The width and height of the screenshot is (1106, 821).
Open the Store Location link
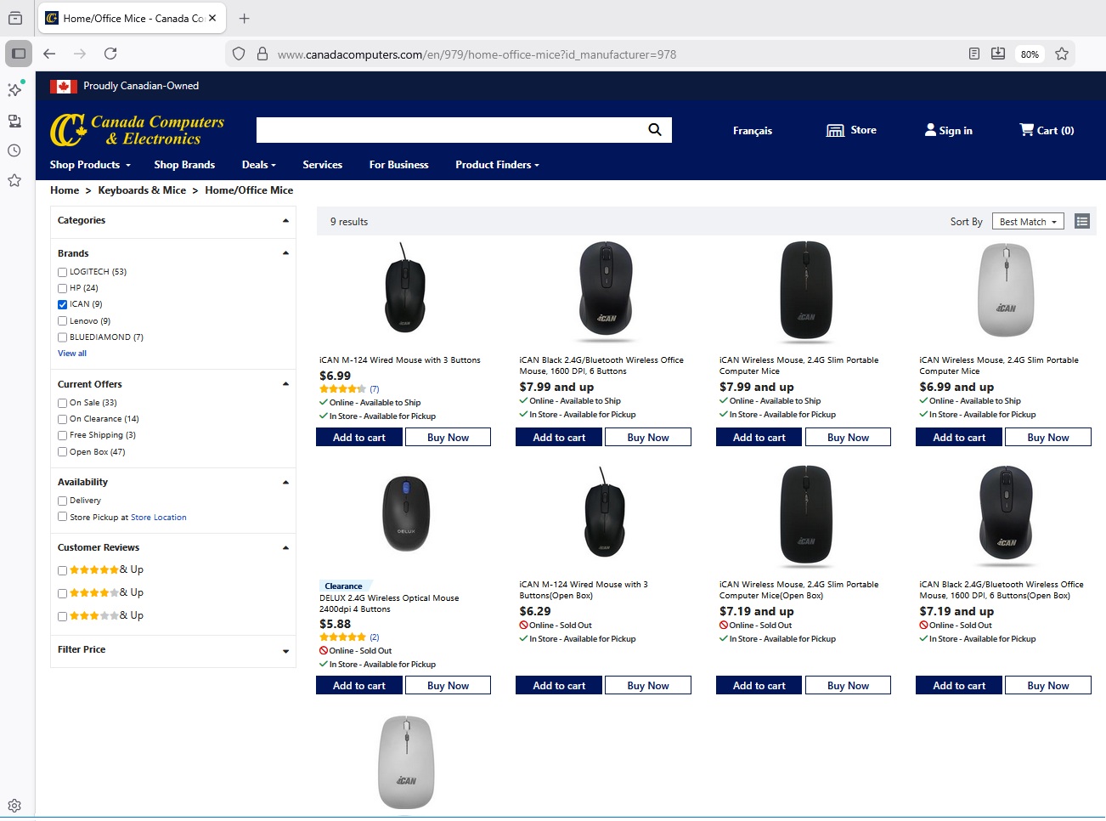159,518
